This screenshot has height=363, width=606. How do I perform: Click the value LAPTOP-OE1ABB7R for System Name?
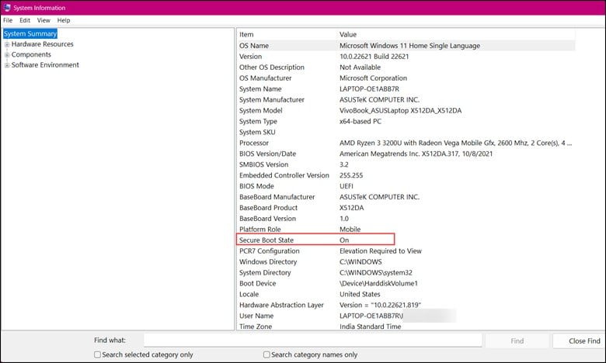coord(369,88)
